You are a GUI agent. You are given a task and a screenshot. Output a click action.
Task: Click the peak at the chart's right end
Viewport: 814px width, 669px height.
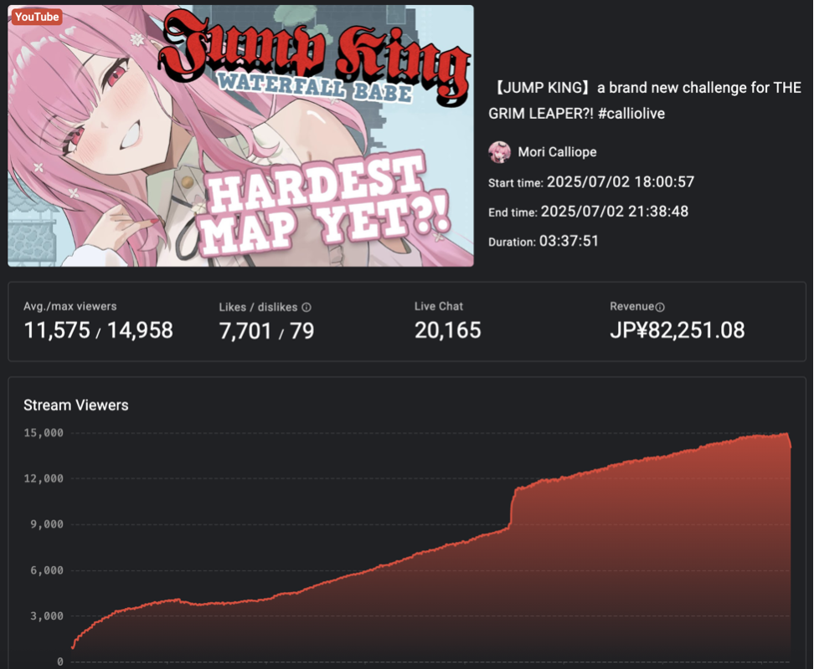(786, 434)
